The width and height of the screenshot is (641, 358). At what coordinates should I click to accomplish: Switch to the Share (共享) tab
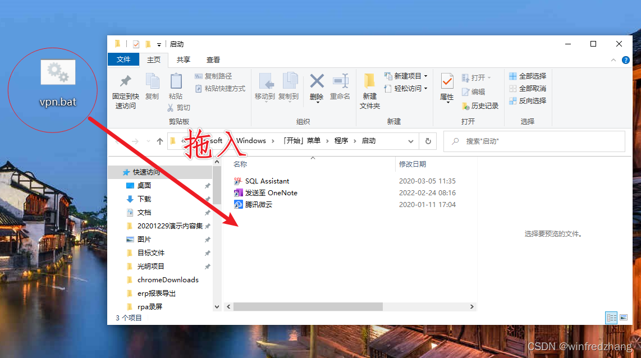click(x=183, y=59)
